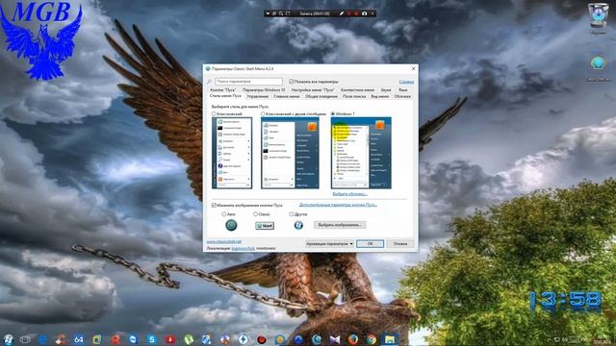Screen dimensions: 616x346
Task: Select the 'Classic' button image radio
Action: point(256,214)
